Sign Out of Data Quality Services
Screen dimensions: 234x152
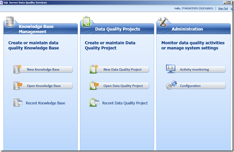pos(223,8)
